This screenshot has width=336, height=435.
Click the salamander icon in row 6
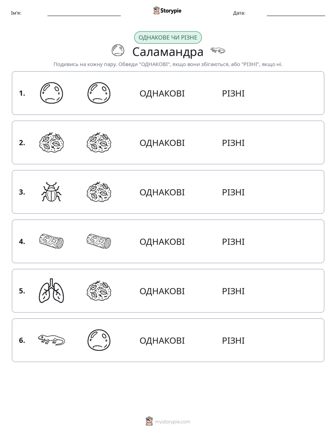(x=51, y=340)
